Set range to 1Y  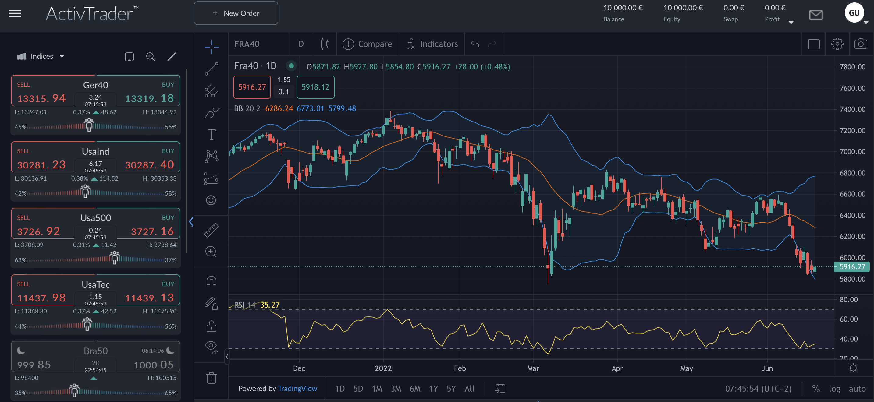click(x=433, y=388)
